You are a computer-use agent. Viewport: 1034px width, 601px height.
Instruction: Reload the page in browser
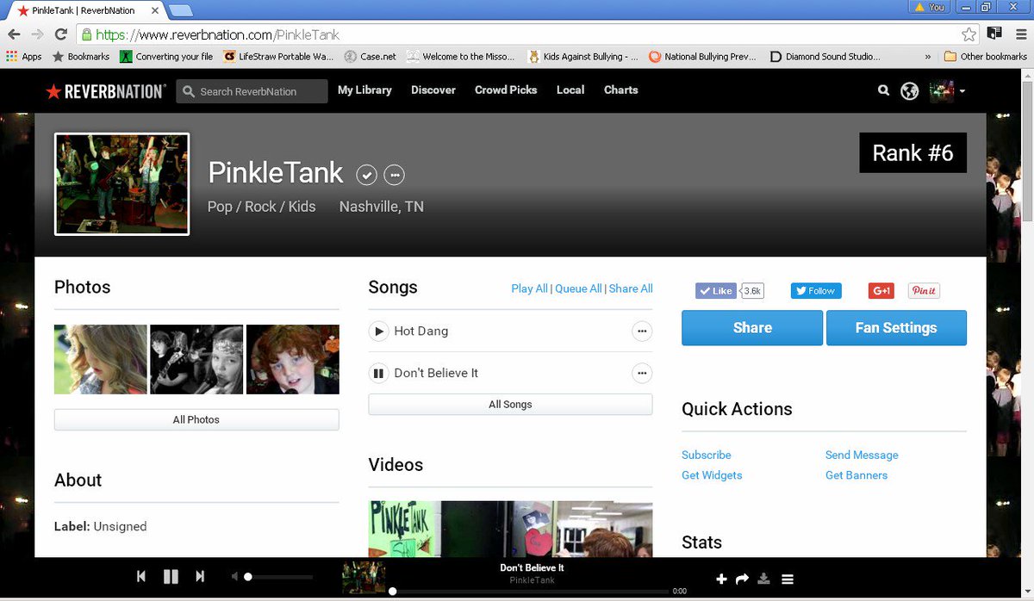[x=60, y=34]
